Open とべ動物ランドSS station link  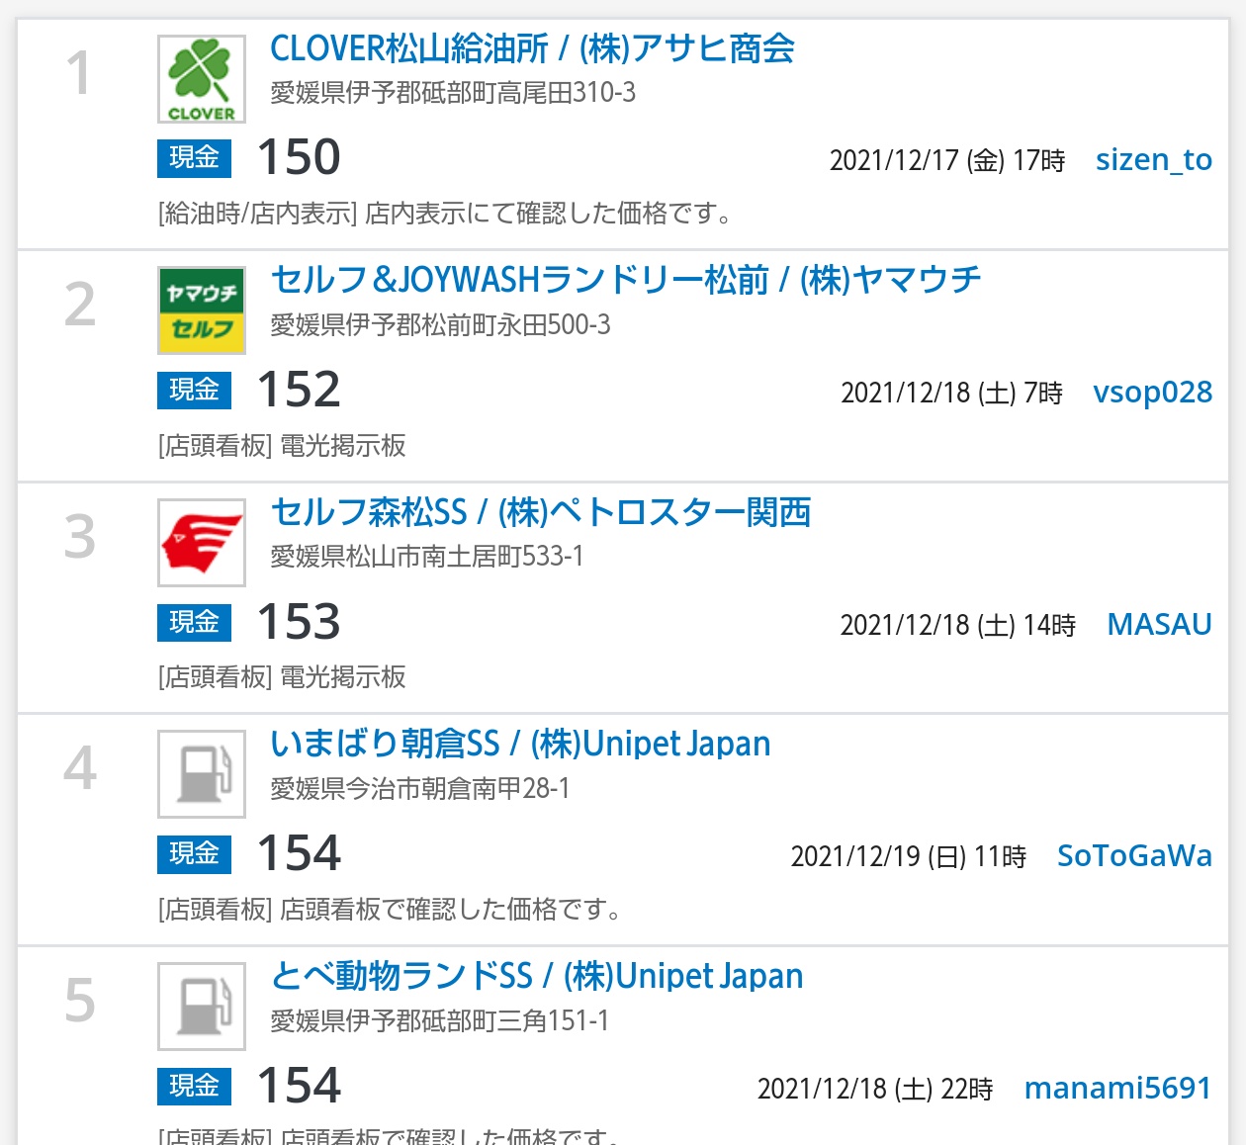(536, 976)
